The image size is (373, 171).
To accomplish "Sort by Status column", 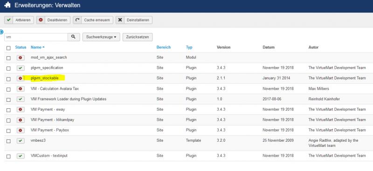I will (x=21, y=47).
